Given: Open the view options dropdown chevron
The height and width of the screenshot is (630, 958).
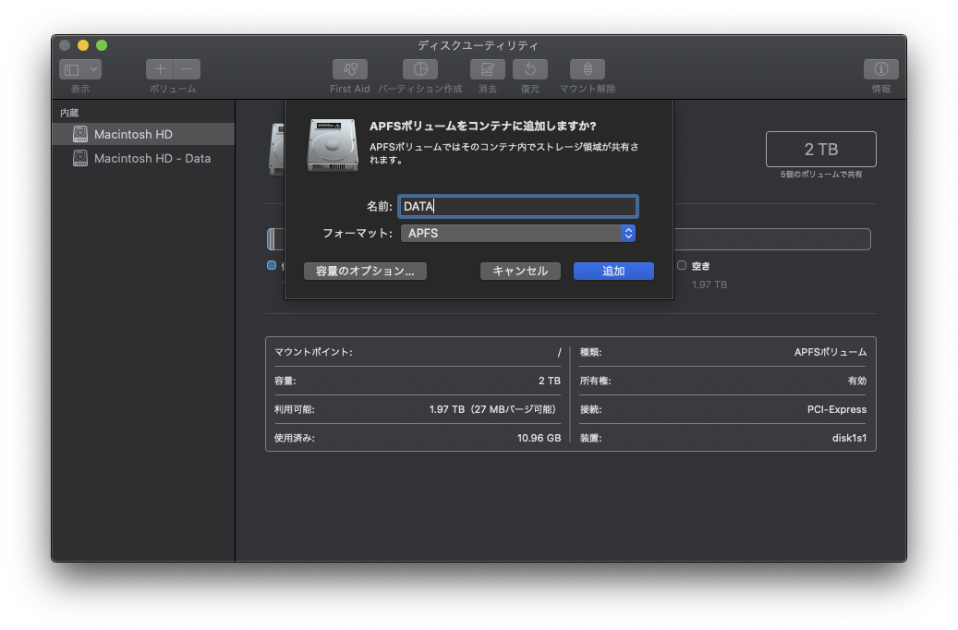Looking at the screenshot, I should (x=93, y=69).
